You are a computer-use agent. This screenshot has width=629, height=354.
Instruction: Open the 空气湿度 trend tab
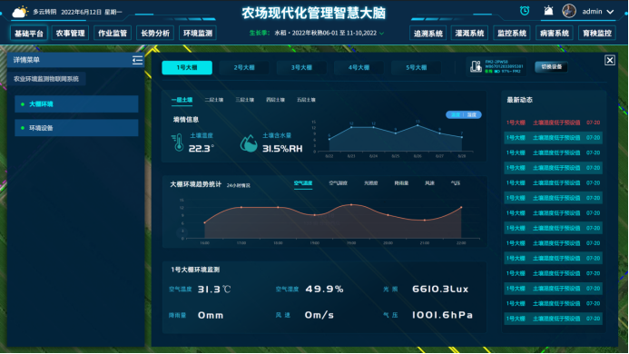tap(339, 183)
